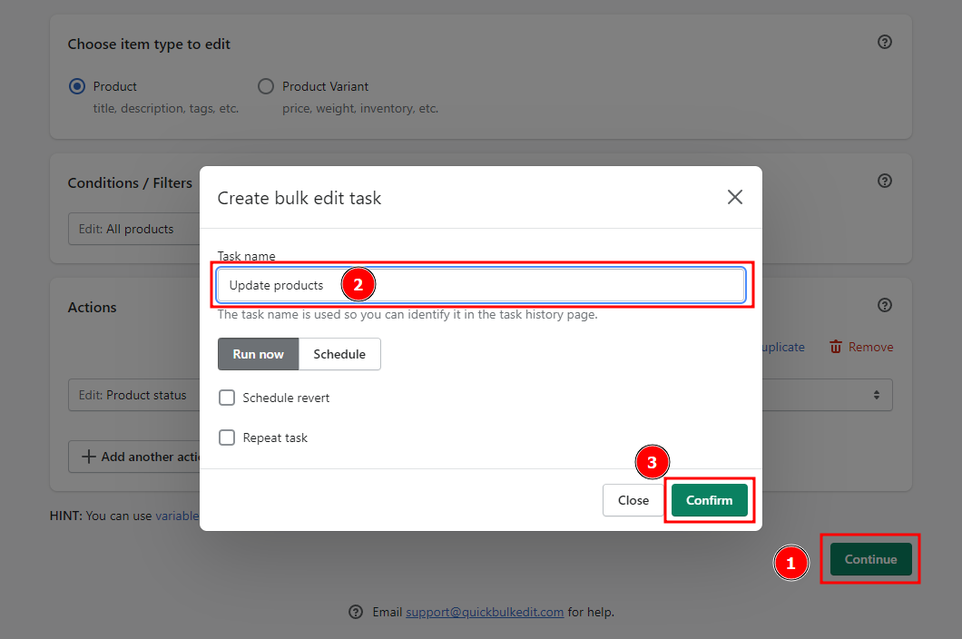This screenshot has width=962, height=639.
Task: Close the Create bulk edit task dialog with X
Action: [735, 197]
